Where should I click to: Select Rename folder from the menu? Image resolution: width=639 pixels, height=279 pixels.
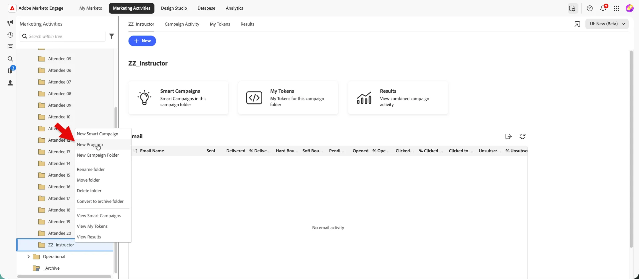[103, 169]
